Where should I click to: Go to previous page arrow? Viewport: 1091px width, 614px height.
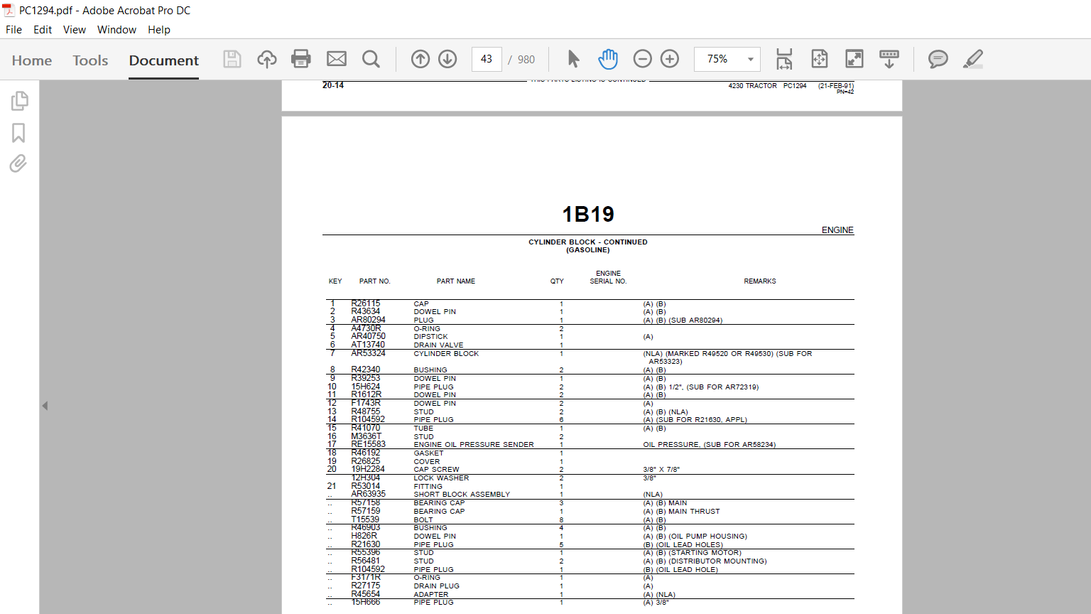coord(420,59)
